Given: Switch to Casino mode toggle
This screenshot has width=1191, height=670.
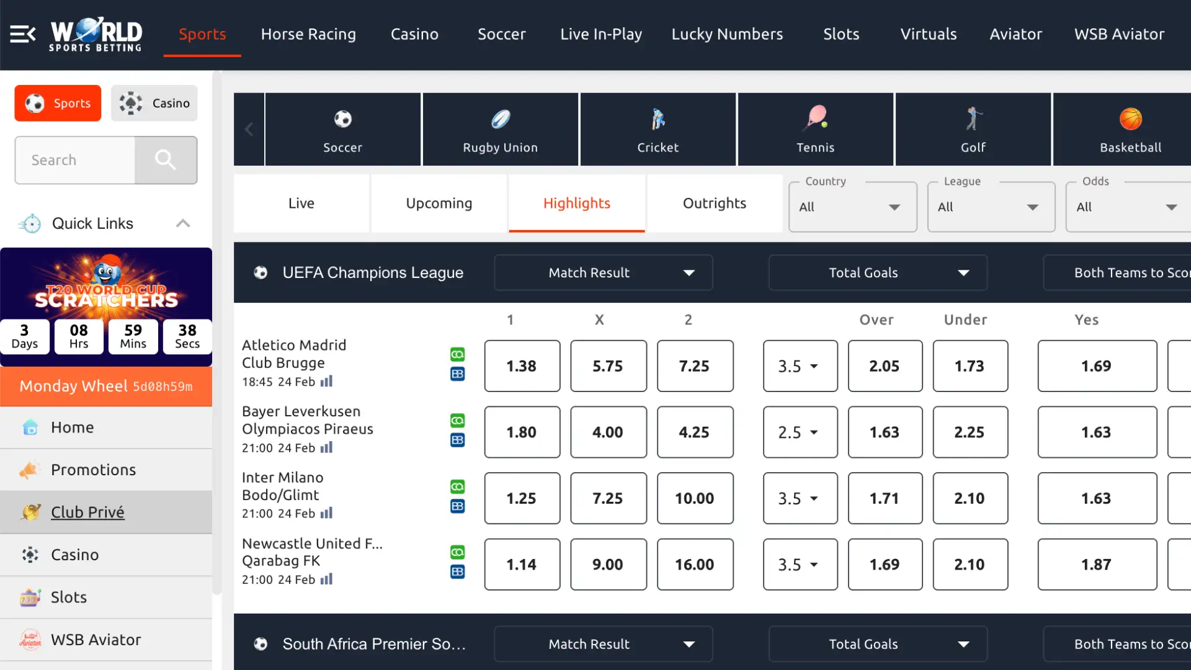Looking at the screenshot, I should point(154,103).
